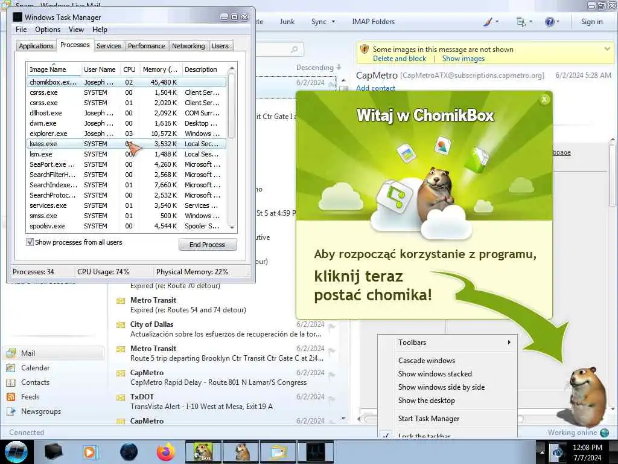Viewport: 618px width, 464px height.
Task: Choose Cascade windows from context menu
Action: tap(427, 361)
